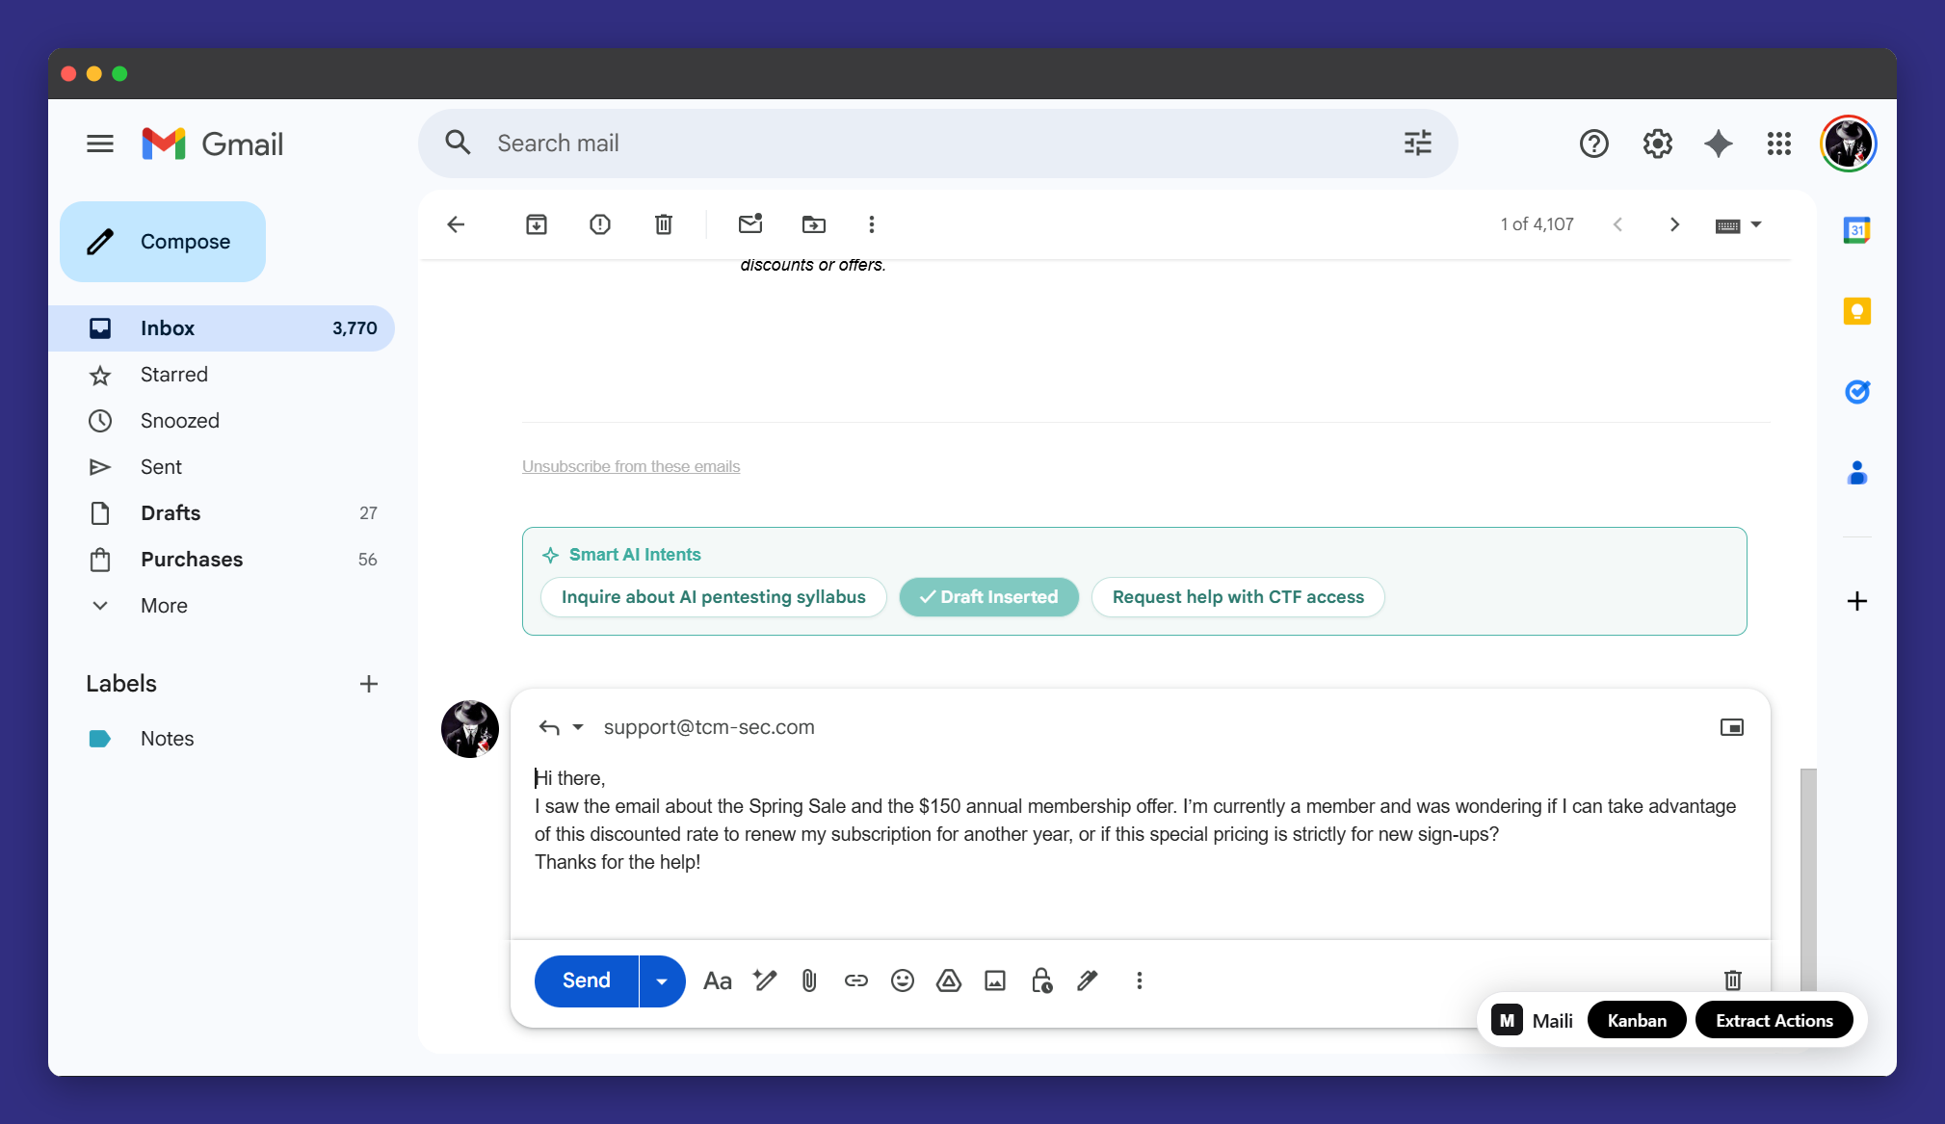Insert emoji in reply
Screen dimensions: 1945x1124
click(903, 980)
